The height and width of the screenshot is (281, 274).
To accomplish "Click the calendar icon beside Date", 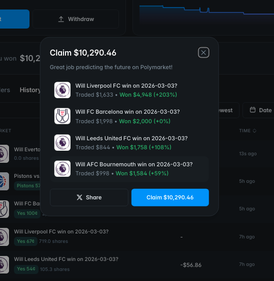I will [x=252, y=110].
